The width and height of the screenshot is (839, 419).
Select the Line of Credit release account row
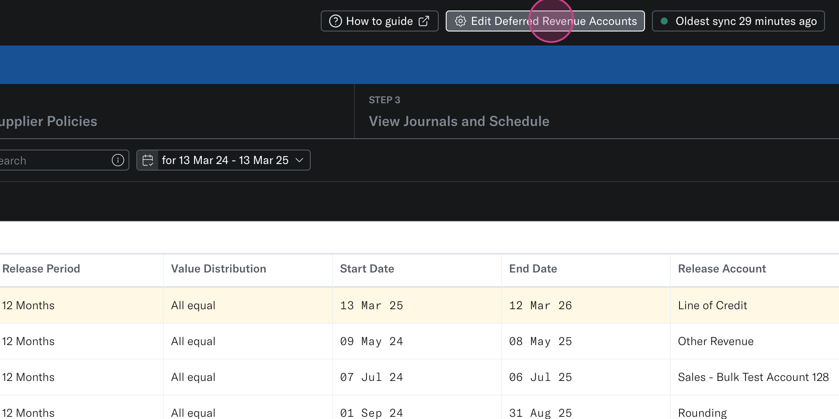(x=712, y=305)
